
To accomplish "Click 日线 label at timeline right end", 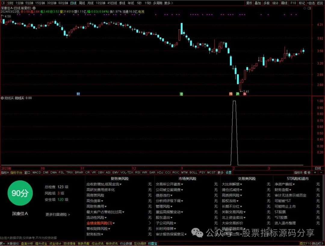I will tap(318, 168).
